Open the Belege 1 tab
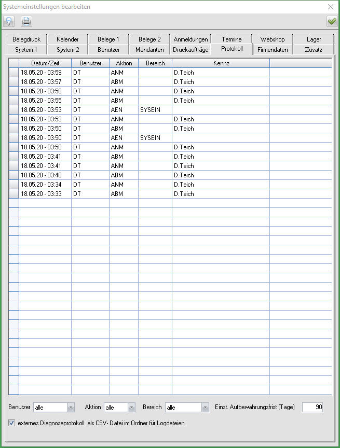 point(108,39)
